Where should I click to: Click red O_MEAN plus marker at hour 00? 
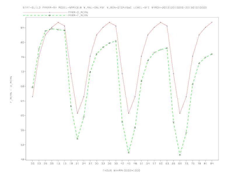tap(33, 97)
